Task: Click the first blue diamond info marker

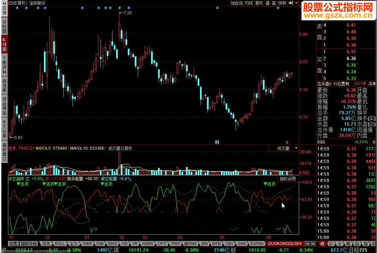Action: click(17, 8)
